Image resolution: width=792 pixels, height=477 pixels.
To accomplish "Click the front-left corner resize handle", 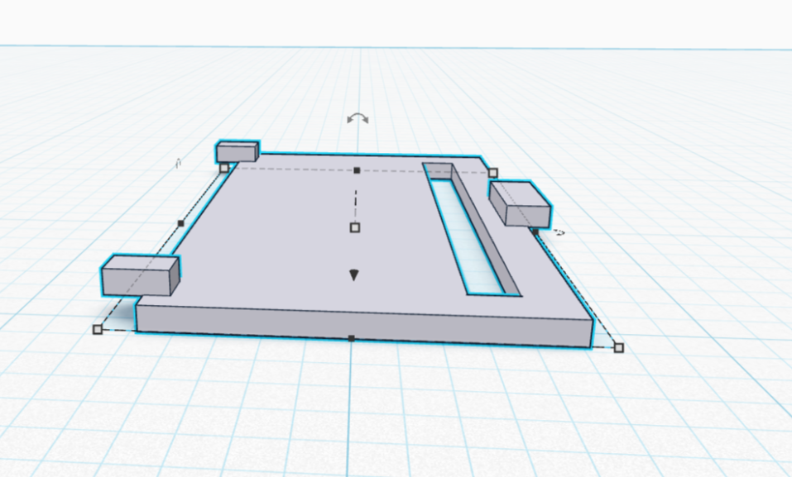I will pyautogui.click(x=97, y=329).
